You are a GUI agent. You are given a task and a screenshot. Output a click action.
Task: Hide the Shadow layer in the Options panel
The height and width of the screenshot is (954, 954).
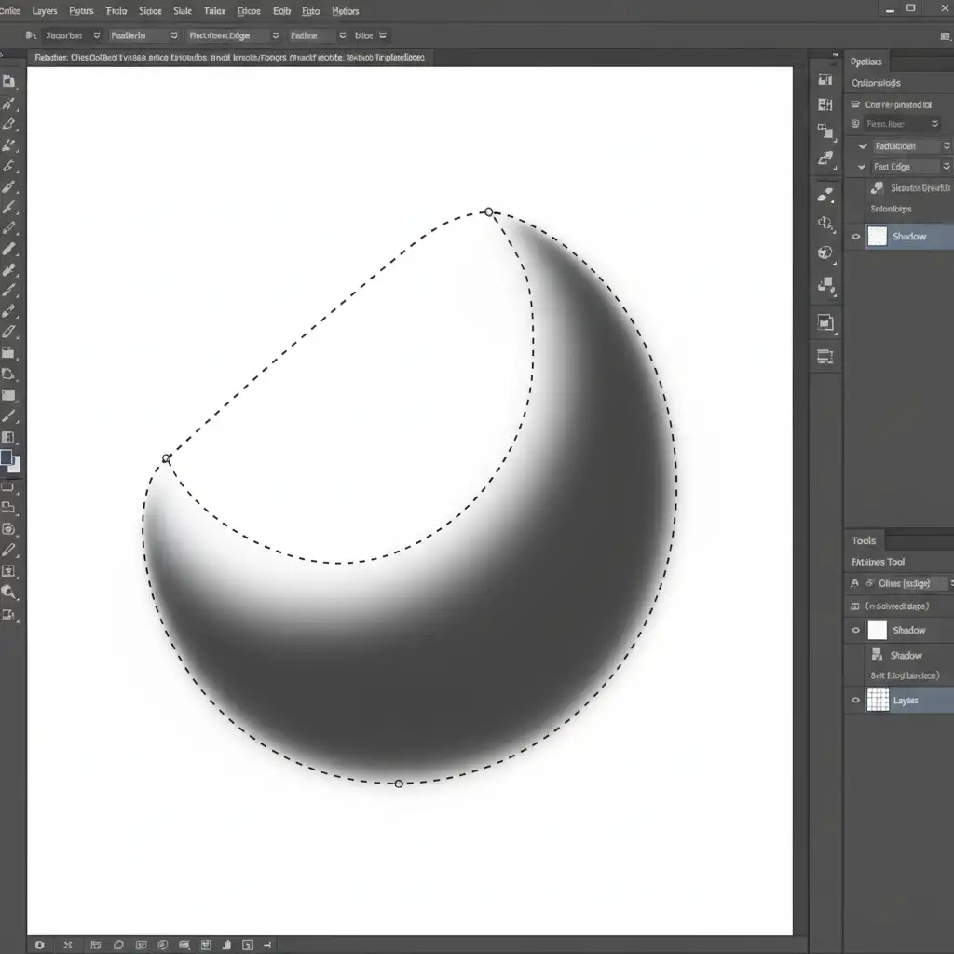point(856,237)
